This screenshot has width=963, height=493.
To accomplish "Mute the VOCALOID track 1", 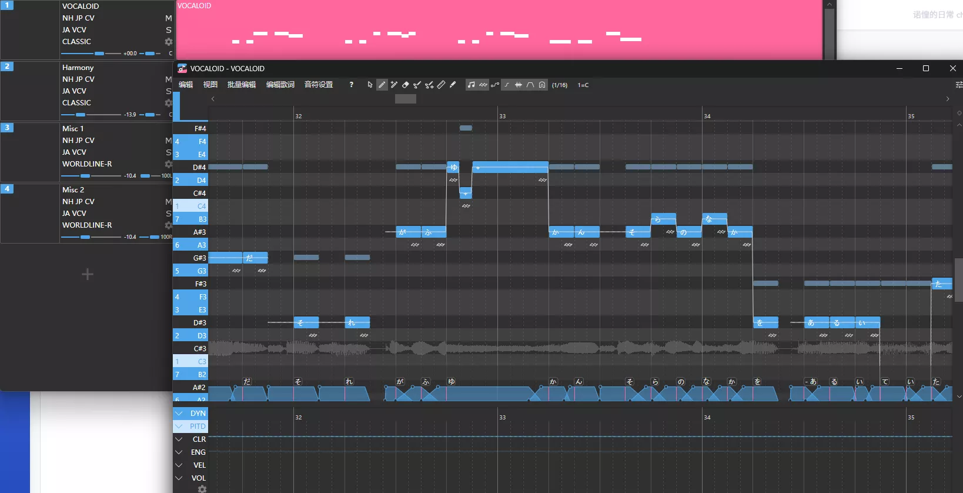I will tap(169, 18).
